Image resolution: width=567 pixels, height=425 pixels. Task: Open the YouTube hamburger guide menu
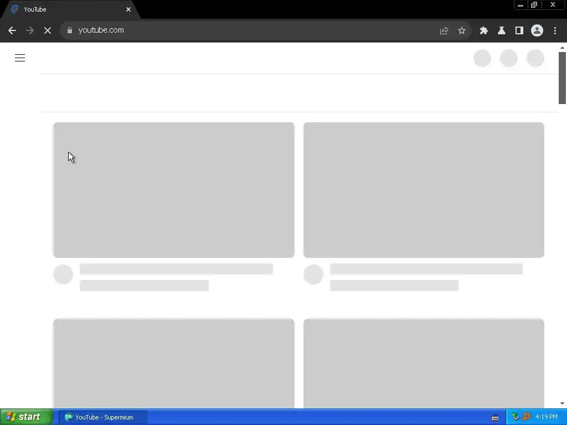click(x=20, y=58)
